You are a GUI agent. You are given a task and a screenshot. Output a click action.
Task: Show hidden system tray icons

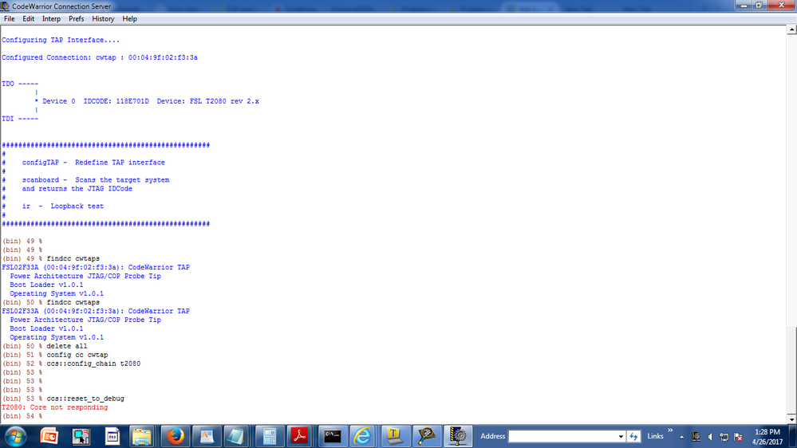point(681,437)
